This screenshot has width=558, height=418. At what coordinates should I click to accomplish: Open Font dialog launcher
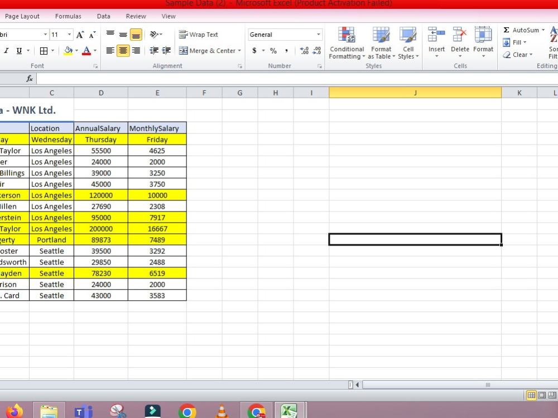95,66
